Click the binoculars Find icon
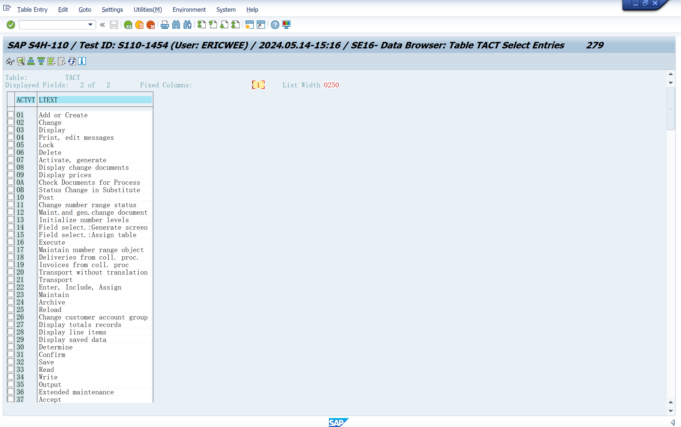The image size is (681, 427). coord(176,25)
